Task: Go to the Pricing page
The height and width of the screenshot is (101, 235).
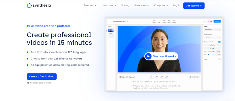Action: pos(125,5)
